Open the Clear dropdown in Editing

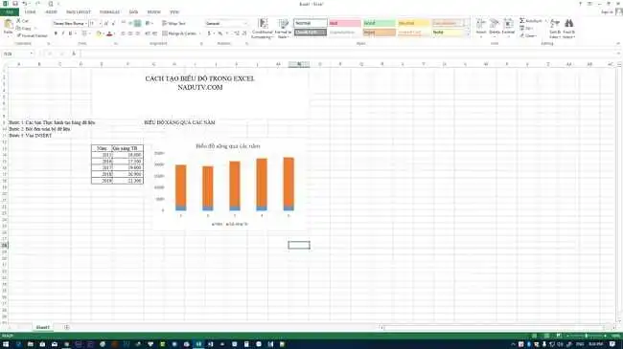(x=529, y=35)
